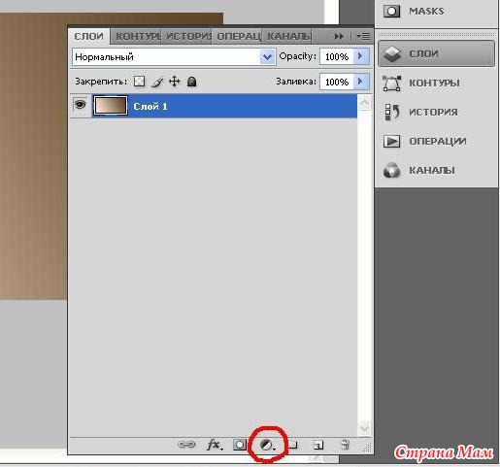Toggle lock transparent pixels
Viewport: 500px width, 467px height.
(x=139, y=82)
